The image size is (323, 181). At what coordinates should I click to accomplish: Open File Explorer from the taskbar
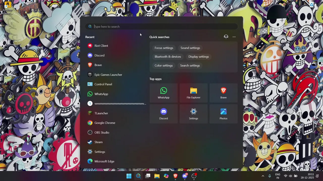click(x=157, y=176)
